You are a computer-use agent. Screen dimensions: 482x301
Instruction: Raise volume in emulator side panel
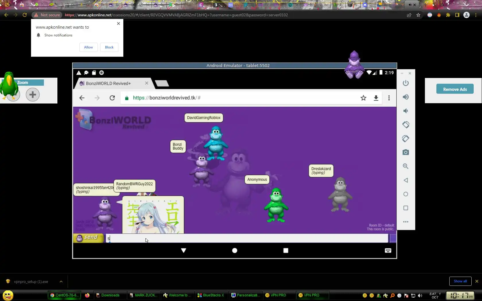pyautogui.click(x=405, y=97)
